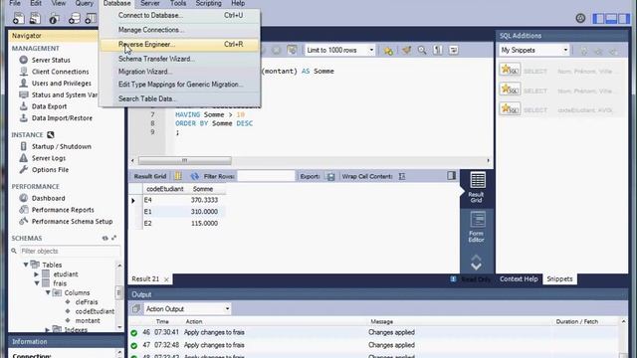Select third snippet star icon
Viewport: 637px width, 358px height.
(x=510, y=108)
